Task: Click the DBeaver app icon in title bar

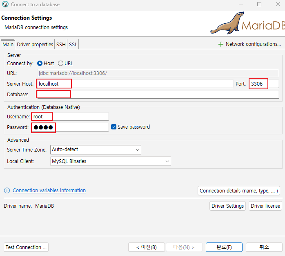Action: 5,4
